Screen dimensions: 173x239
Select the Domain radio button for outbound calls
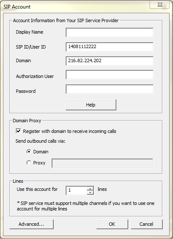point(29,152)
